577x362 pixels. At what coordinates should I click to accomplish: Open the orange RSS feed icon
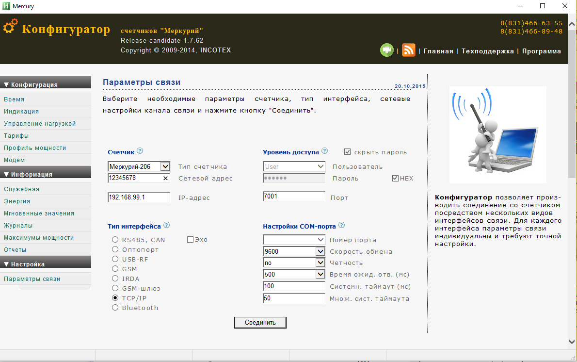(x=408, y=50)
